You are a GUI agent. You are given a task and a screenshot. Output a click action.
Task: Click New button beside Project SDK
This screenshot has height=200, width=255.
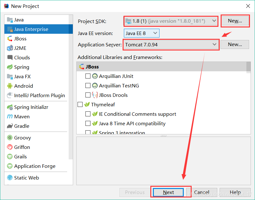pos(235,21)
